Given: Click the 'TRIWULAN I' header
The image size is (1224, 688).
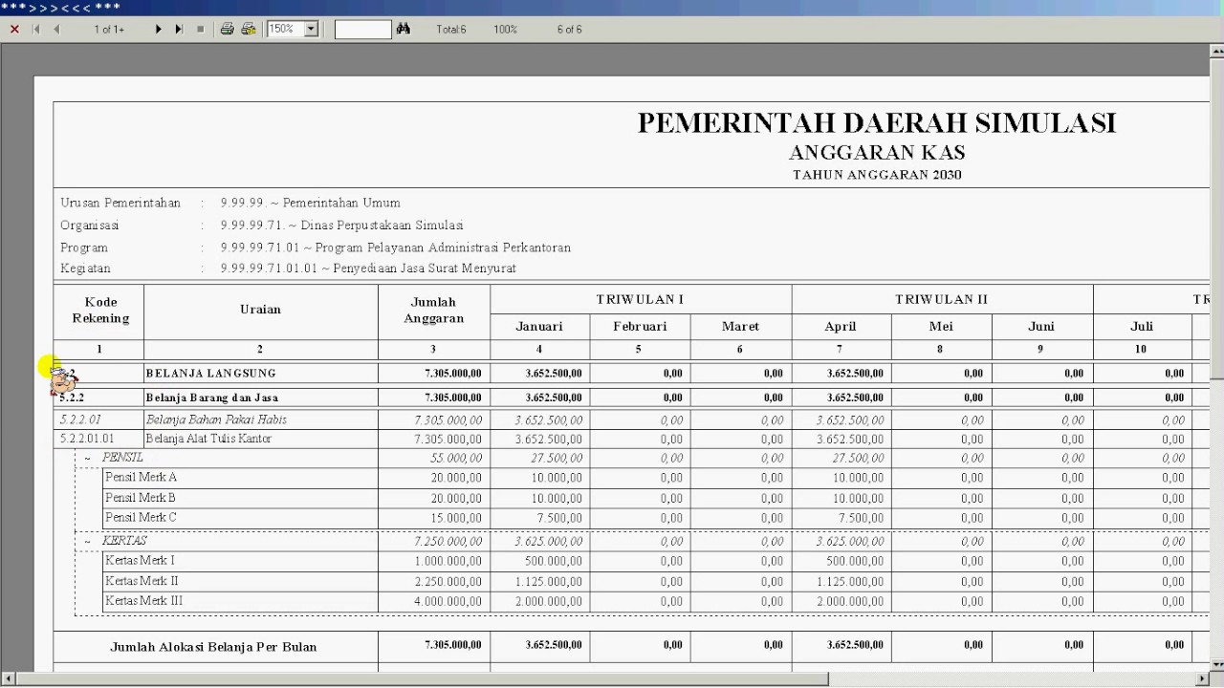Looking at the screenshot, I should click(640, 299).
